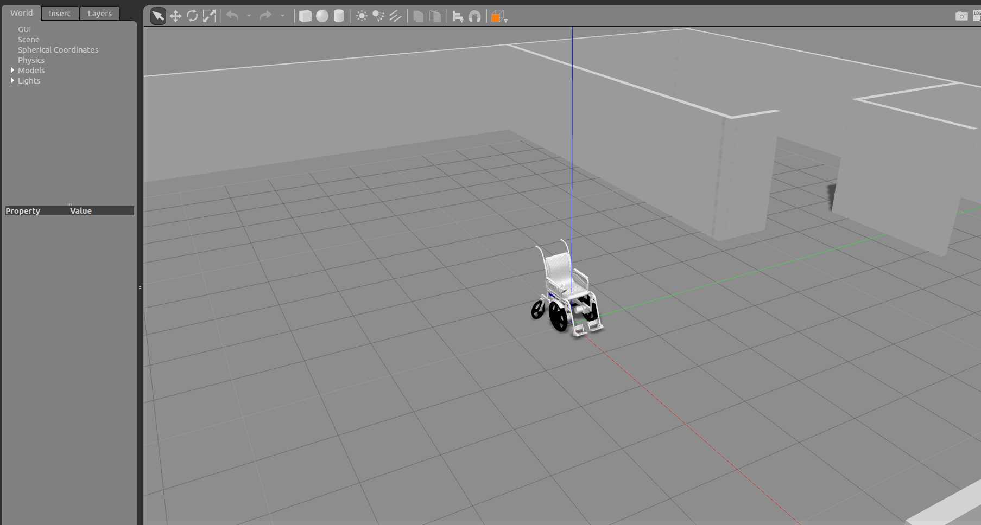
Task: Select the Models tree row label
Action: click(x=31, y=71)
